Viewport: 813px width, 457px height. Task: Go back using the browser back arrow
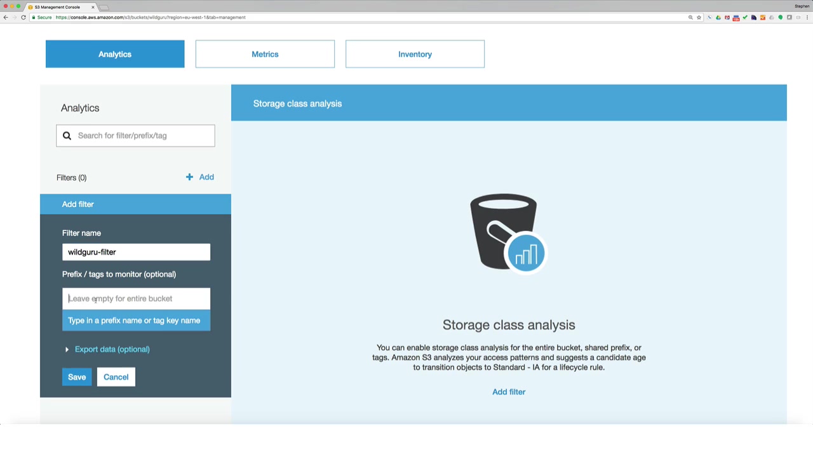6,17
